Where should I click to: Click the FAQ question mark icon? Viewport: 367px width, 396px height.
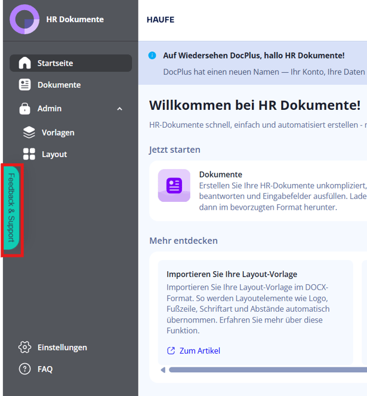pyautogui.click(x=24, y=369)
